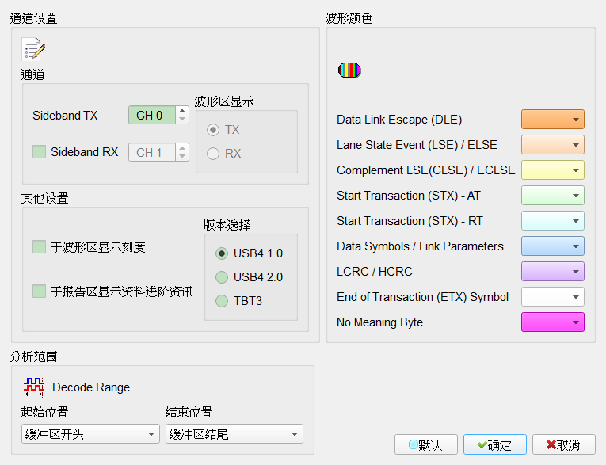The image size is (606, 465).
Task: Choose USB4 2.0 version
Action: 222,277
